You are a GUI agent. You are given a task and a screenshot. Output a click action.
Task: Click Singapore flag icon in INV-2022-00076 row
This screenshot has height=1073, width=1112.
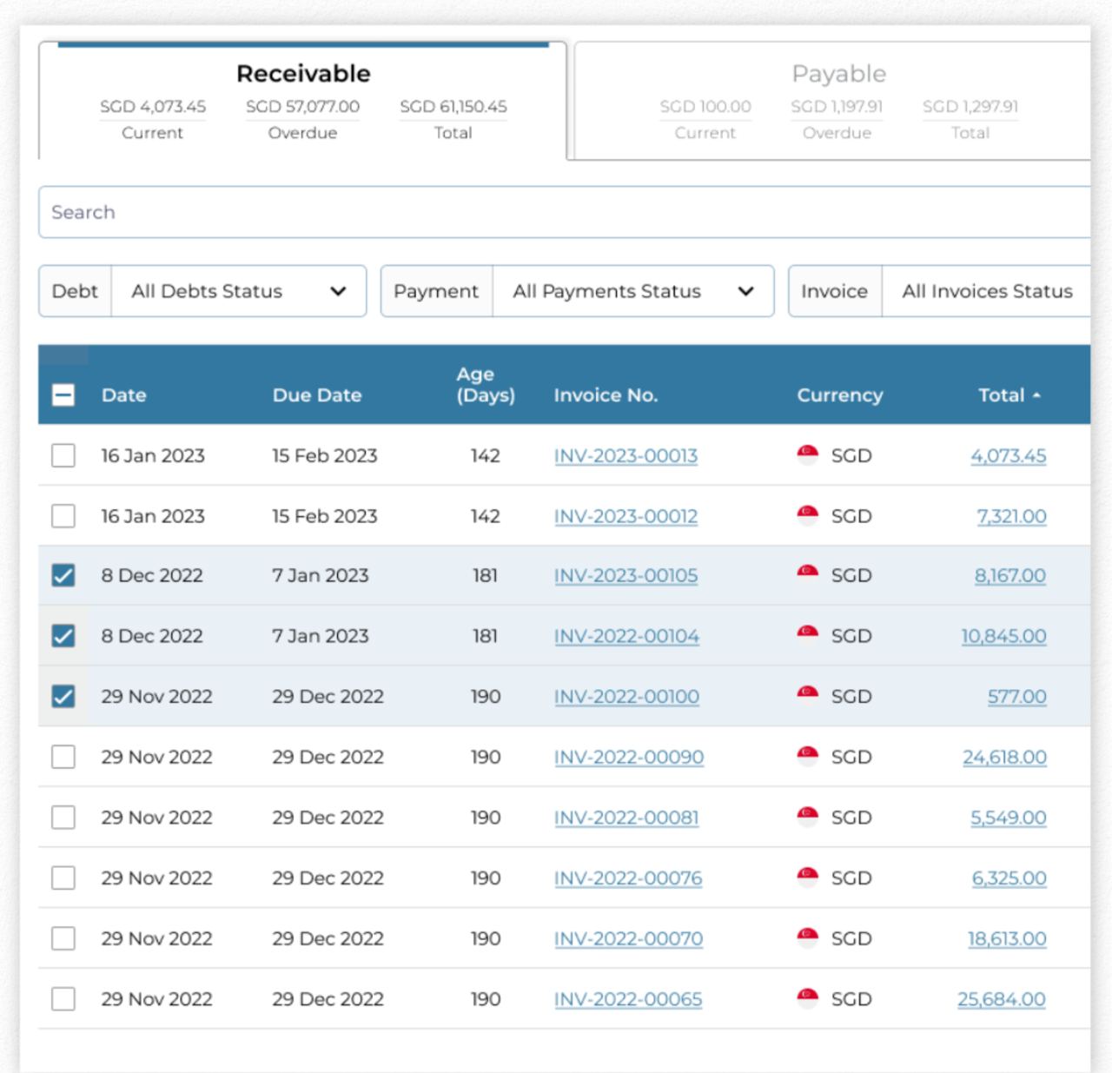(x=808, y=877)
